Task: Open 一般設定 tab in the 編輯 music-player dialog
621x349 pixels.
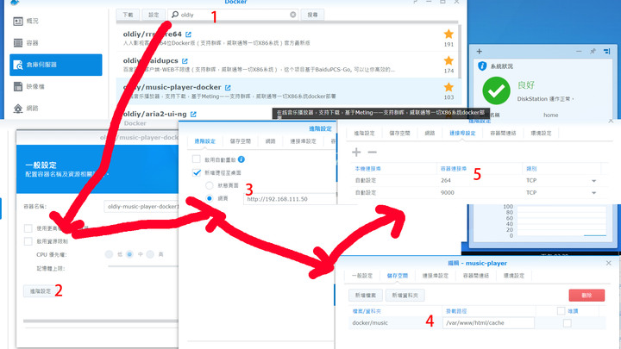Action: (362, 276)
